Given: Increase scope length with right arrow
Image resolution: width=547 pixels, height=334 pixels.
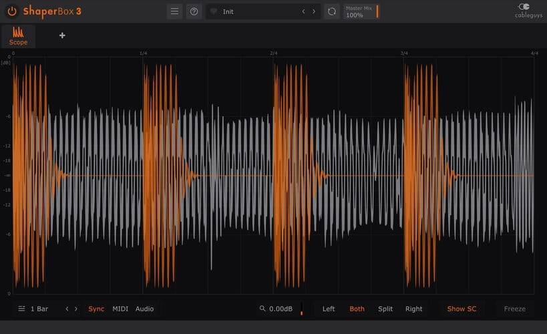Looking at the screenshot, I should (76, 309).
